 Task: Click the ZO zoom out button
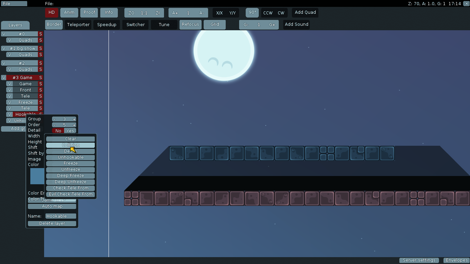click(x=131, y=13)
